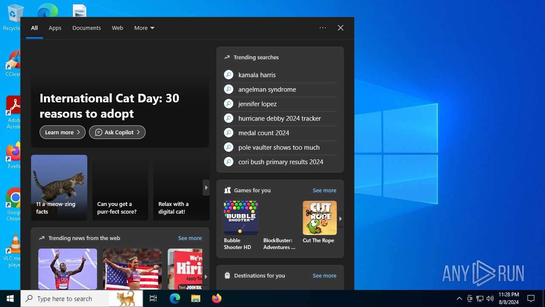Advance trending news carousel arrow

coord(206,276)
